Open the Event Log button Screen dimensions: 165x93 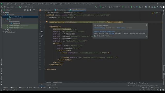click(145, 88)
